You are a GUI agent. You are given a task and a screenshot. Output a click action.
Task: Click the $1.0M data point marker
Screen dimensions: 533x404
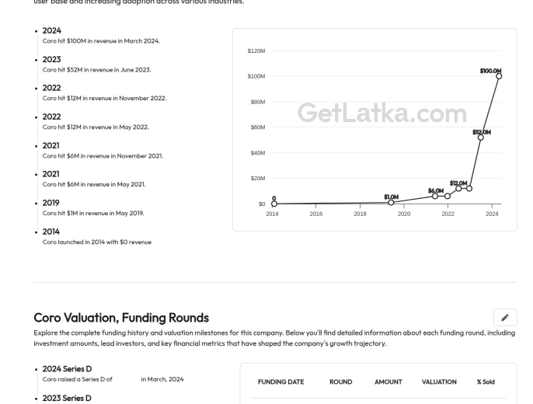click(391, 202)
